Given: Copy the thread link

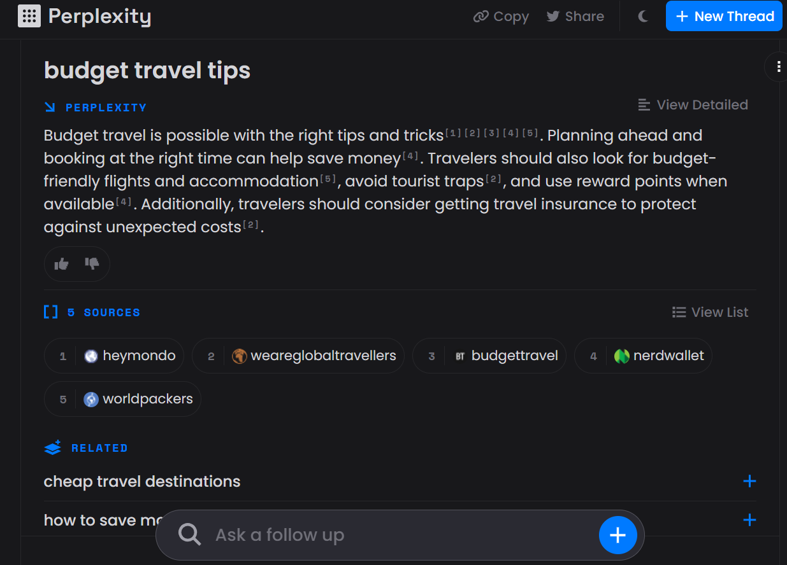Looking at the screenshot, I should (501, 17).
